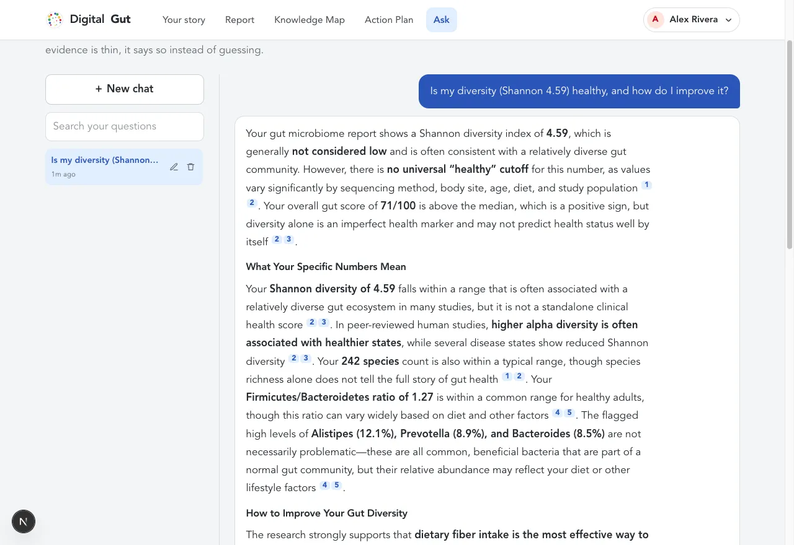794x545 pixels.
Task: Open the Action Plan tab
Action: [389, 20]
